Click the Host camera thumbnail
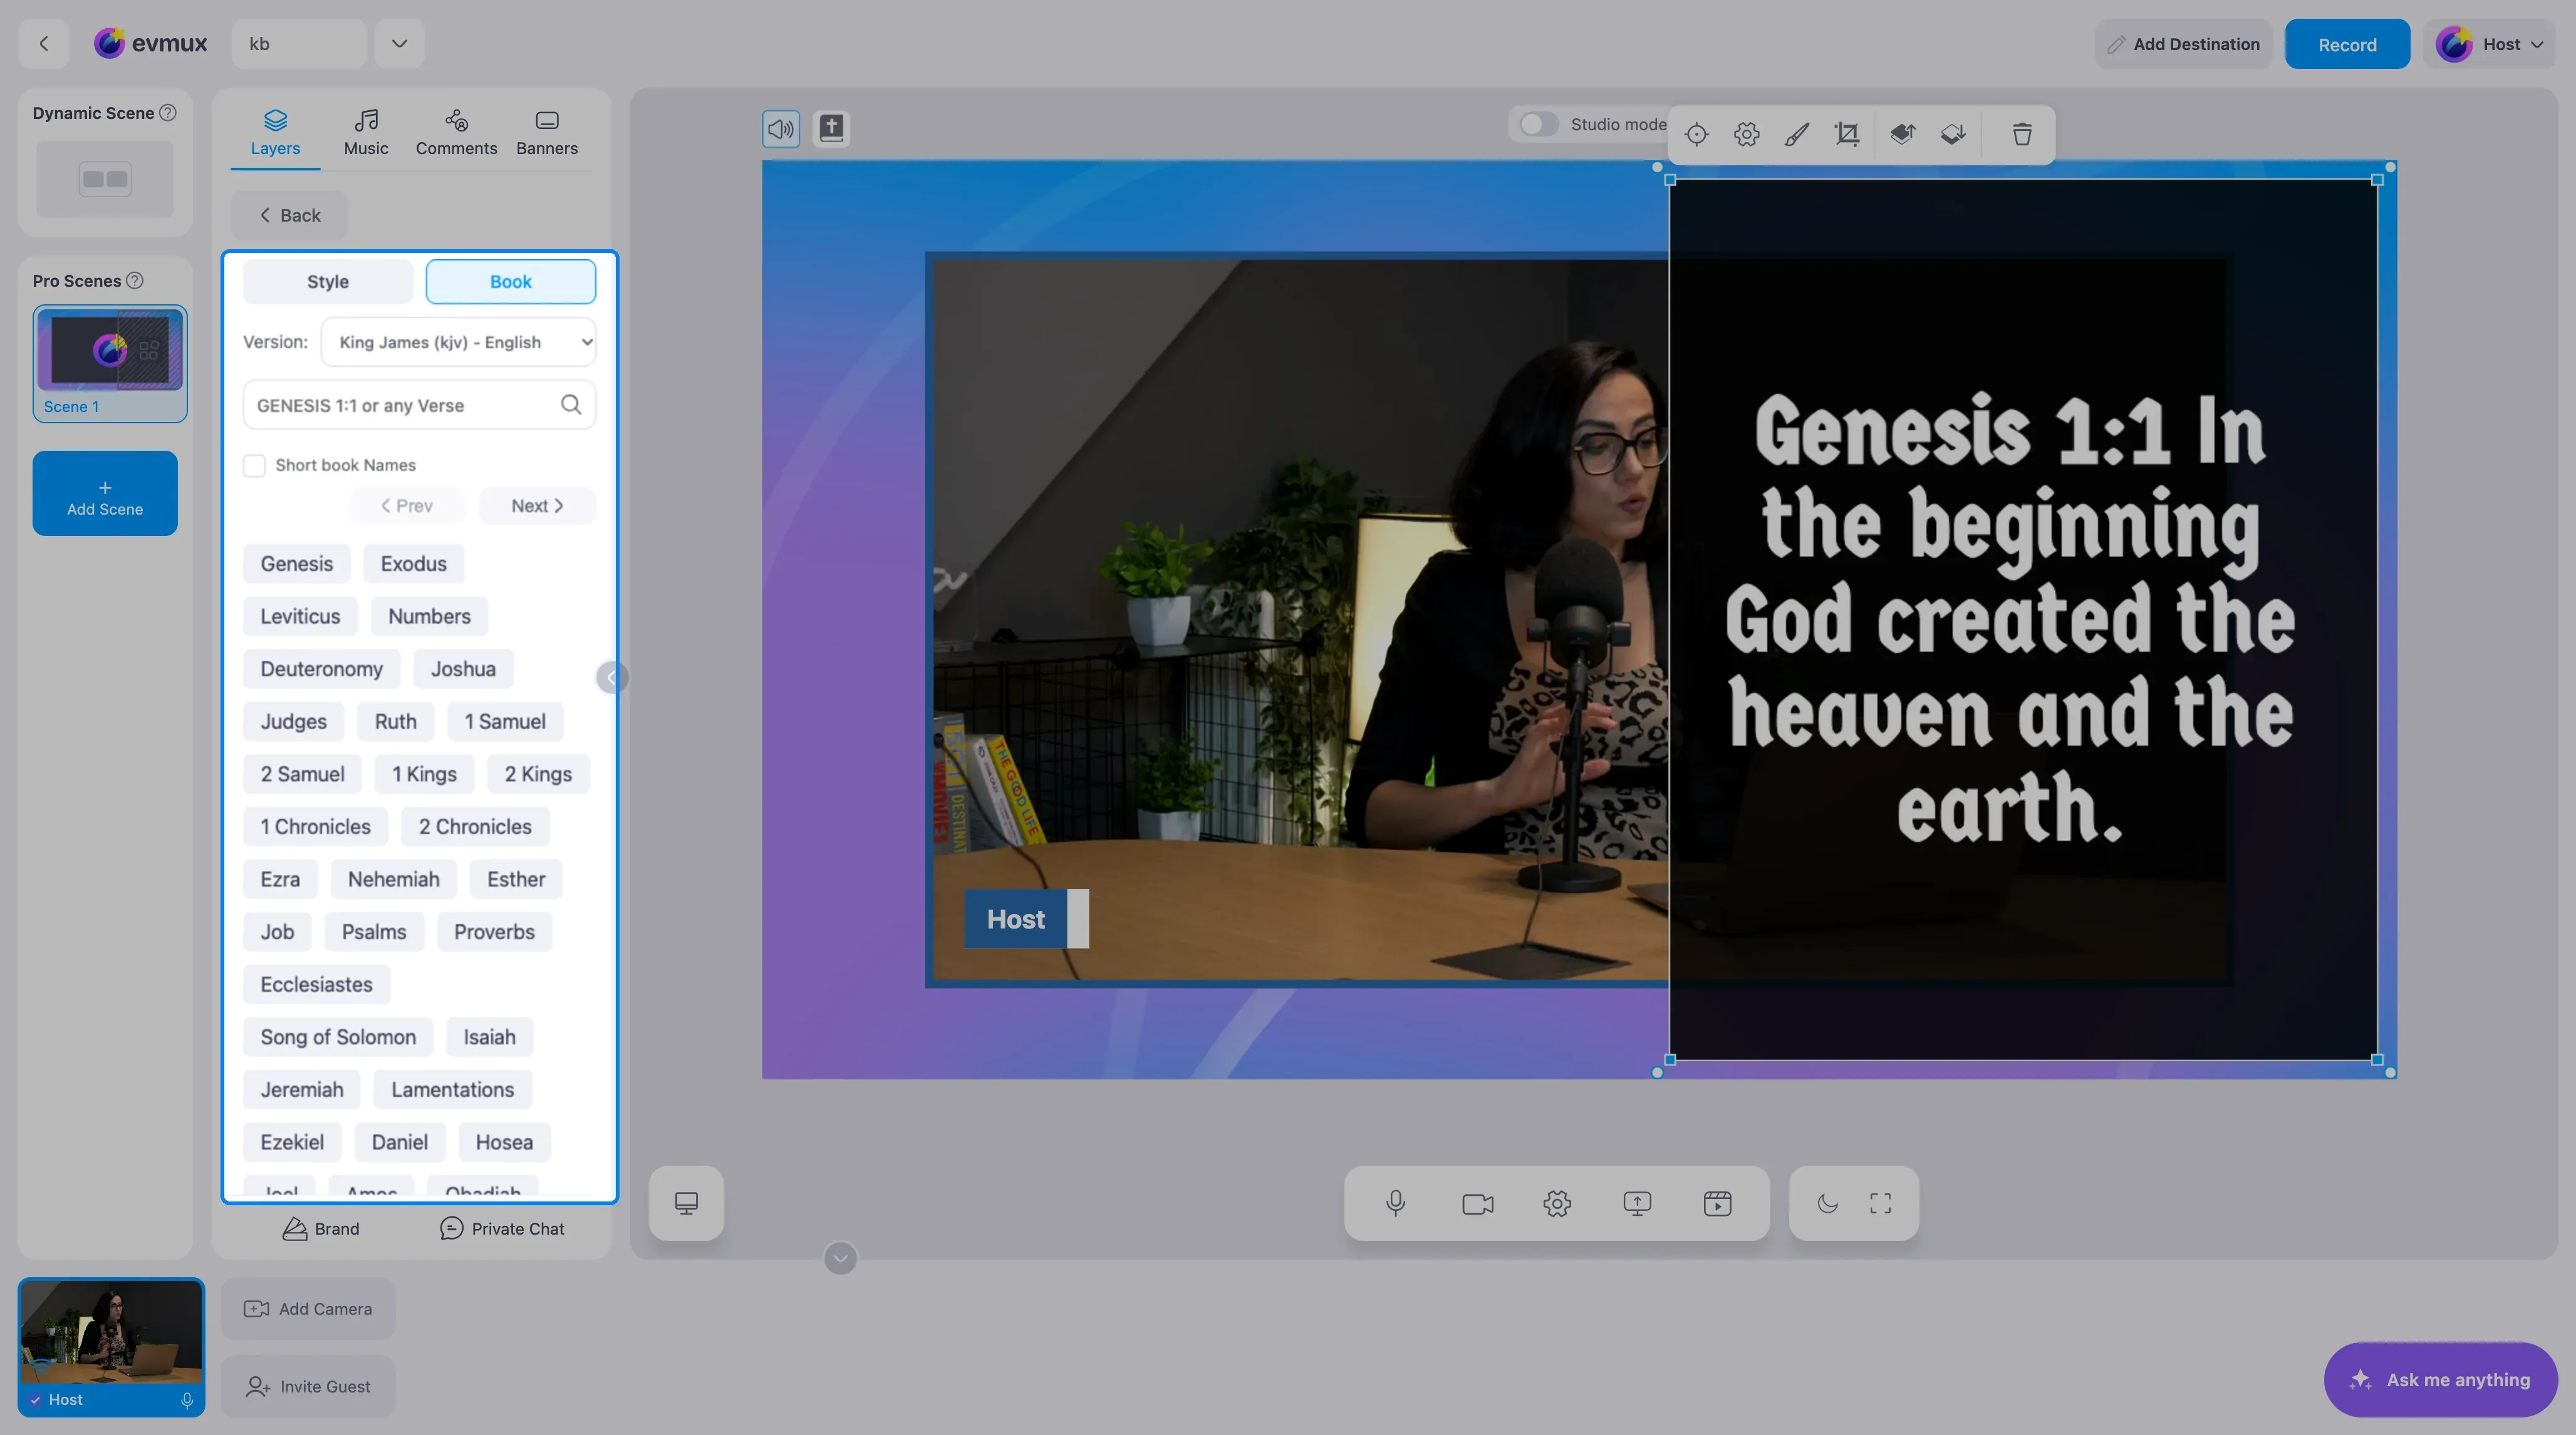 (111, 1347)
